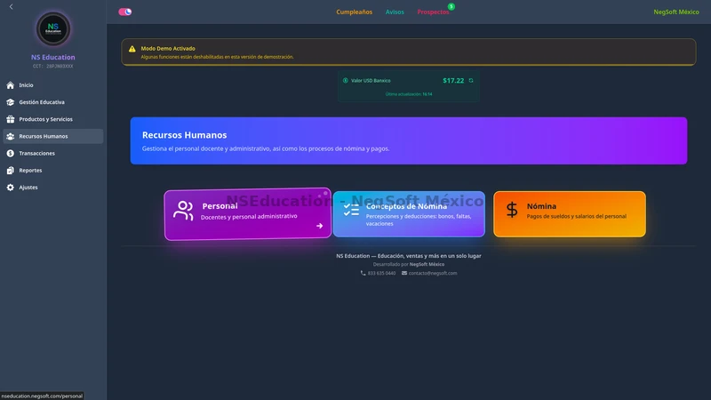Click the NS Education sidebar title
The width and height of the screenshot is (711, 400).
click(53, 57)
